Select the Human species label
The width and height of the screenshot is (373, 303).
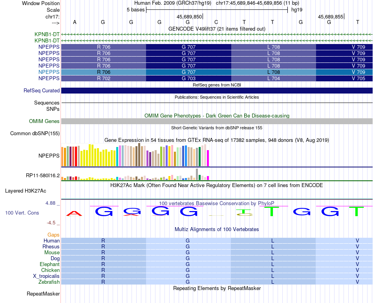point(51,241)
